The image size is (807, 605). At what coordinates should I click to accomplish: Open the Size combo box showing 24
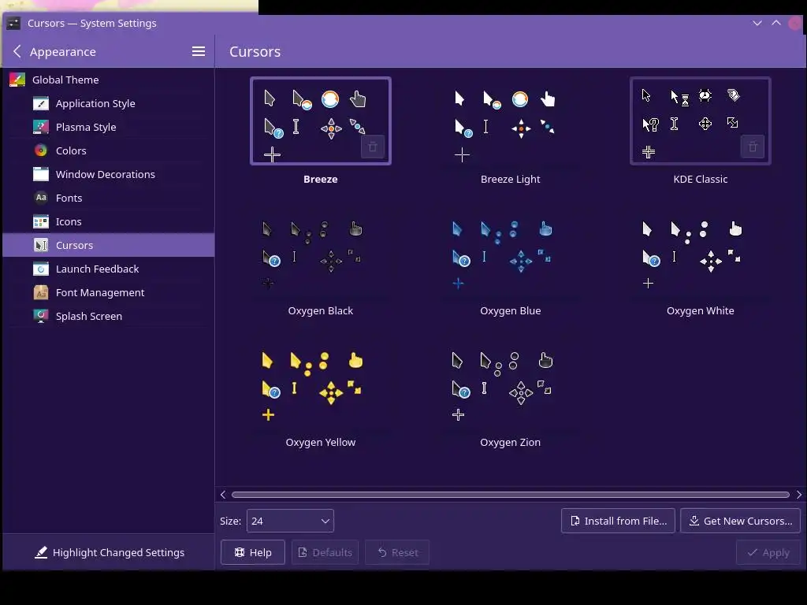click(x=290, y=521)
